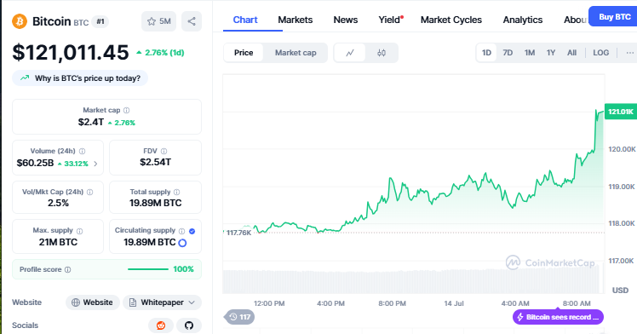Add Bitcoin to watchlist with star icon
This screenshot has height=334, width=637.
(x=158, y=21)
